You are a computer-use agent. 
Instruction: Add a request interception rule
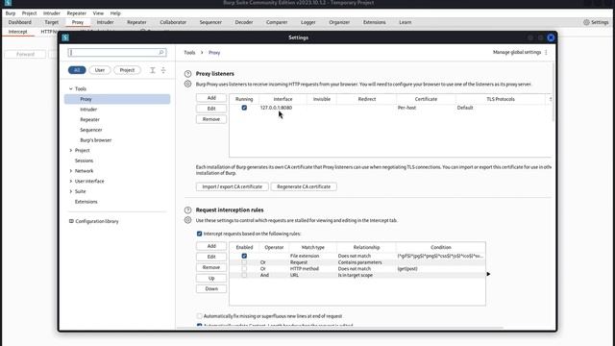pos(211,246)
